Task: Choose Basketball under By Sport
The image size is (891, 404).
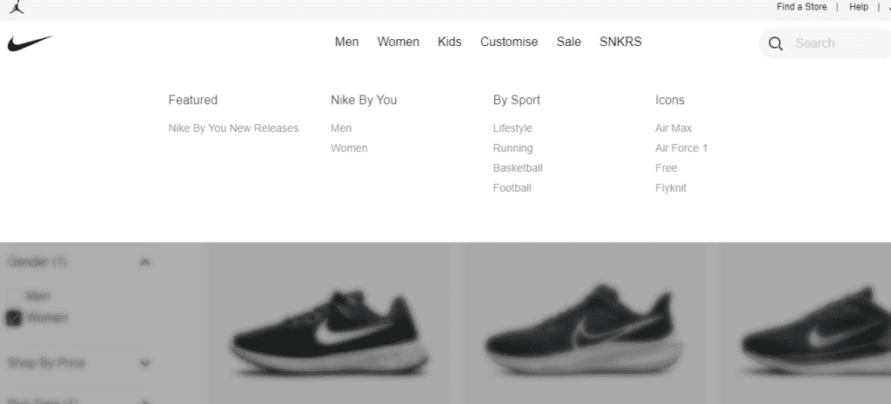Action: [x=518, y=168]
